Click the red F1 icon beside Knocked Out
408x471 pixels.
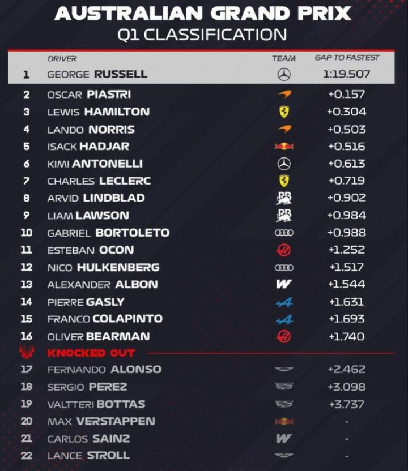tap(27, 352)
